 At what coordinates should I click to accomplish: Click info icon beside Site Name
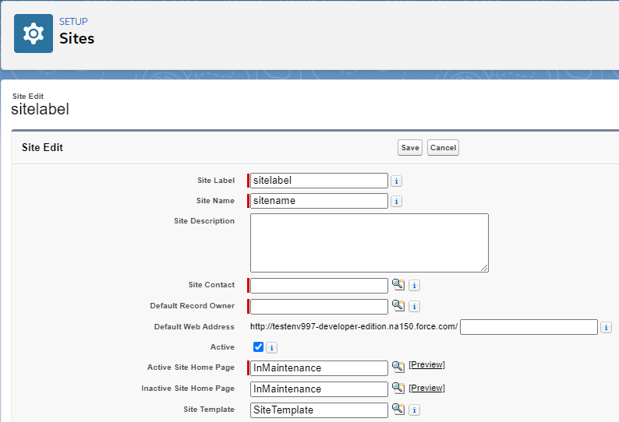point(396,202)
